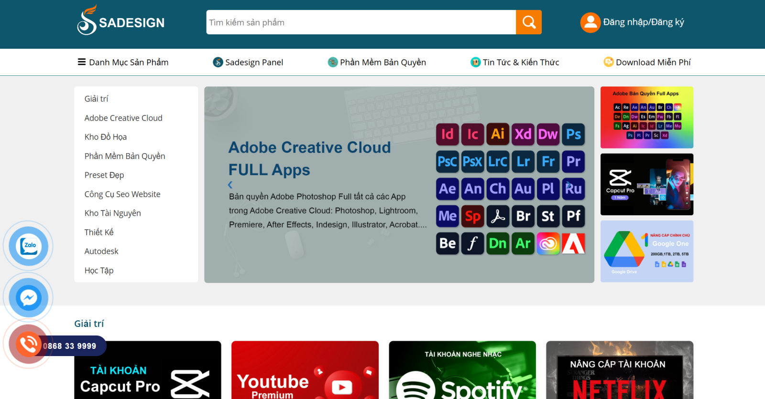Open Adobe Bản Quyền Full Apps banner
765x399 pixels.
[x=647, y=117]
